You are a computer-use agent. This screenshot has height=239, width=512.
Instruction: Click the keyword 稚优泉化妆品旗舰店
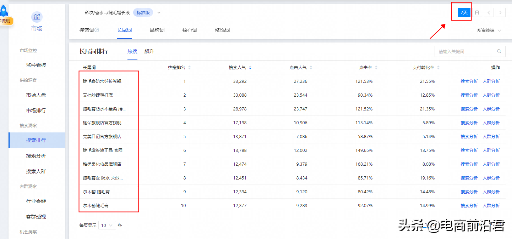coord(102,164)
